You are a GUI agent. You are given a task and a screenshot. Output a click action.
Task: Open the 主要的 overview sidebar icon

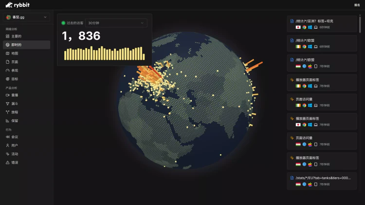point(7,37)
